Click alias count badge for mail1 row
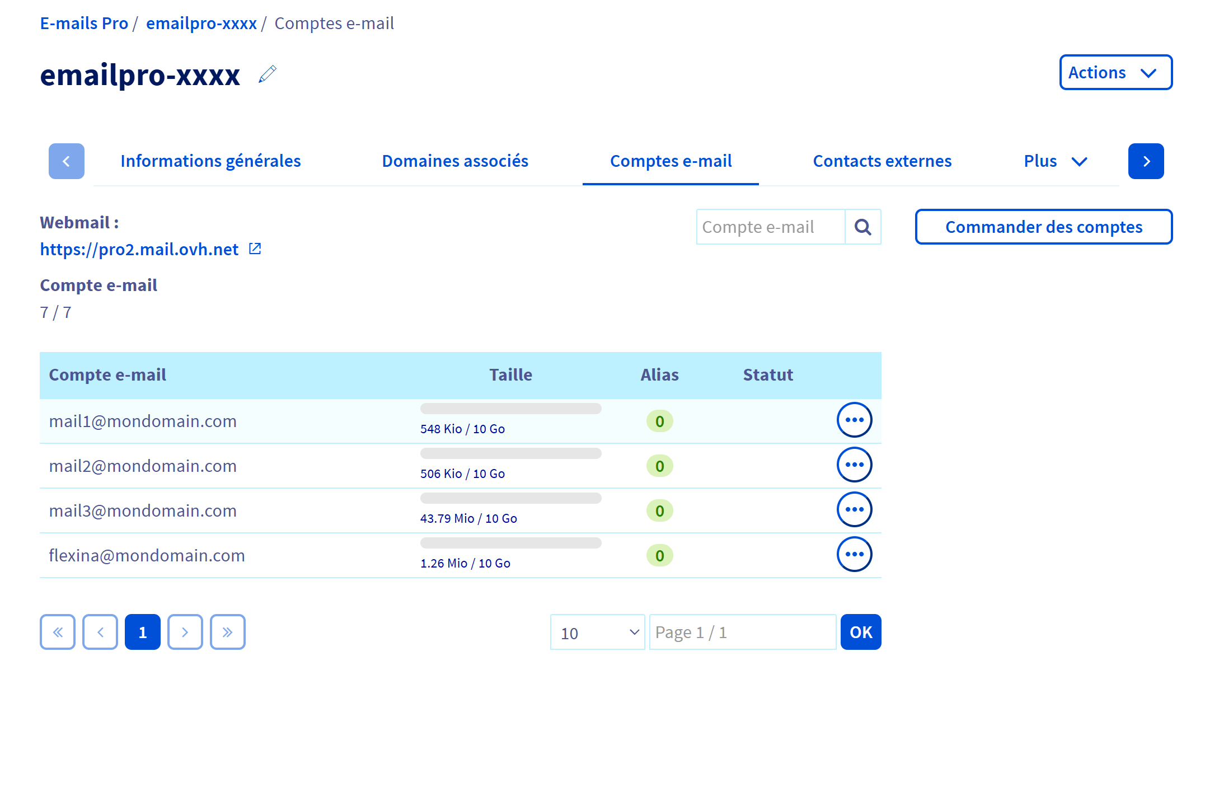Image resolution: width=1219 pixels, height=806 pixels. coord(659,421)
